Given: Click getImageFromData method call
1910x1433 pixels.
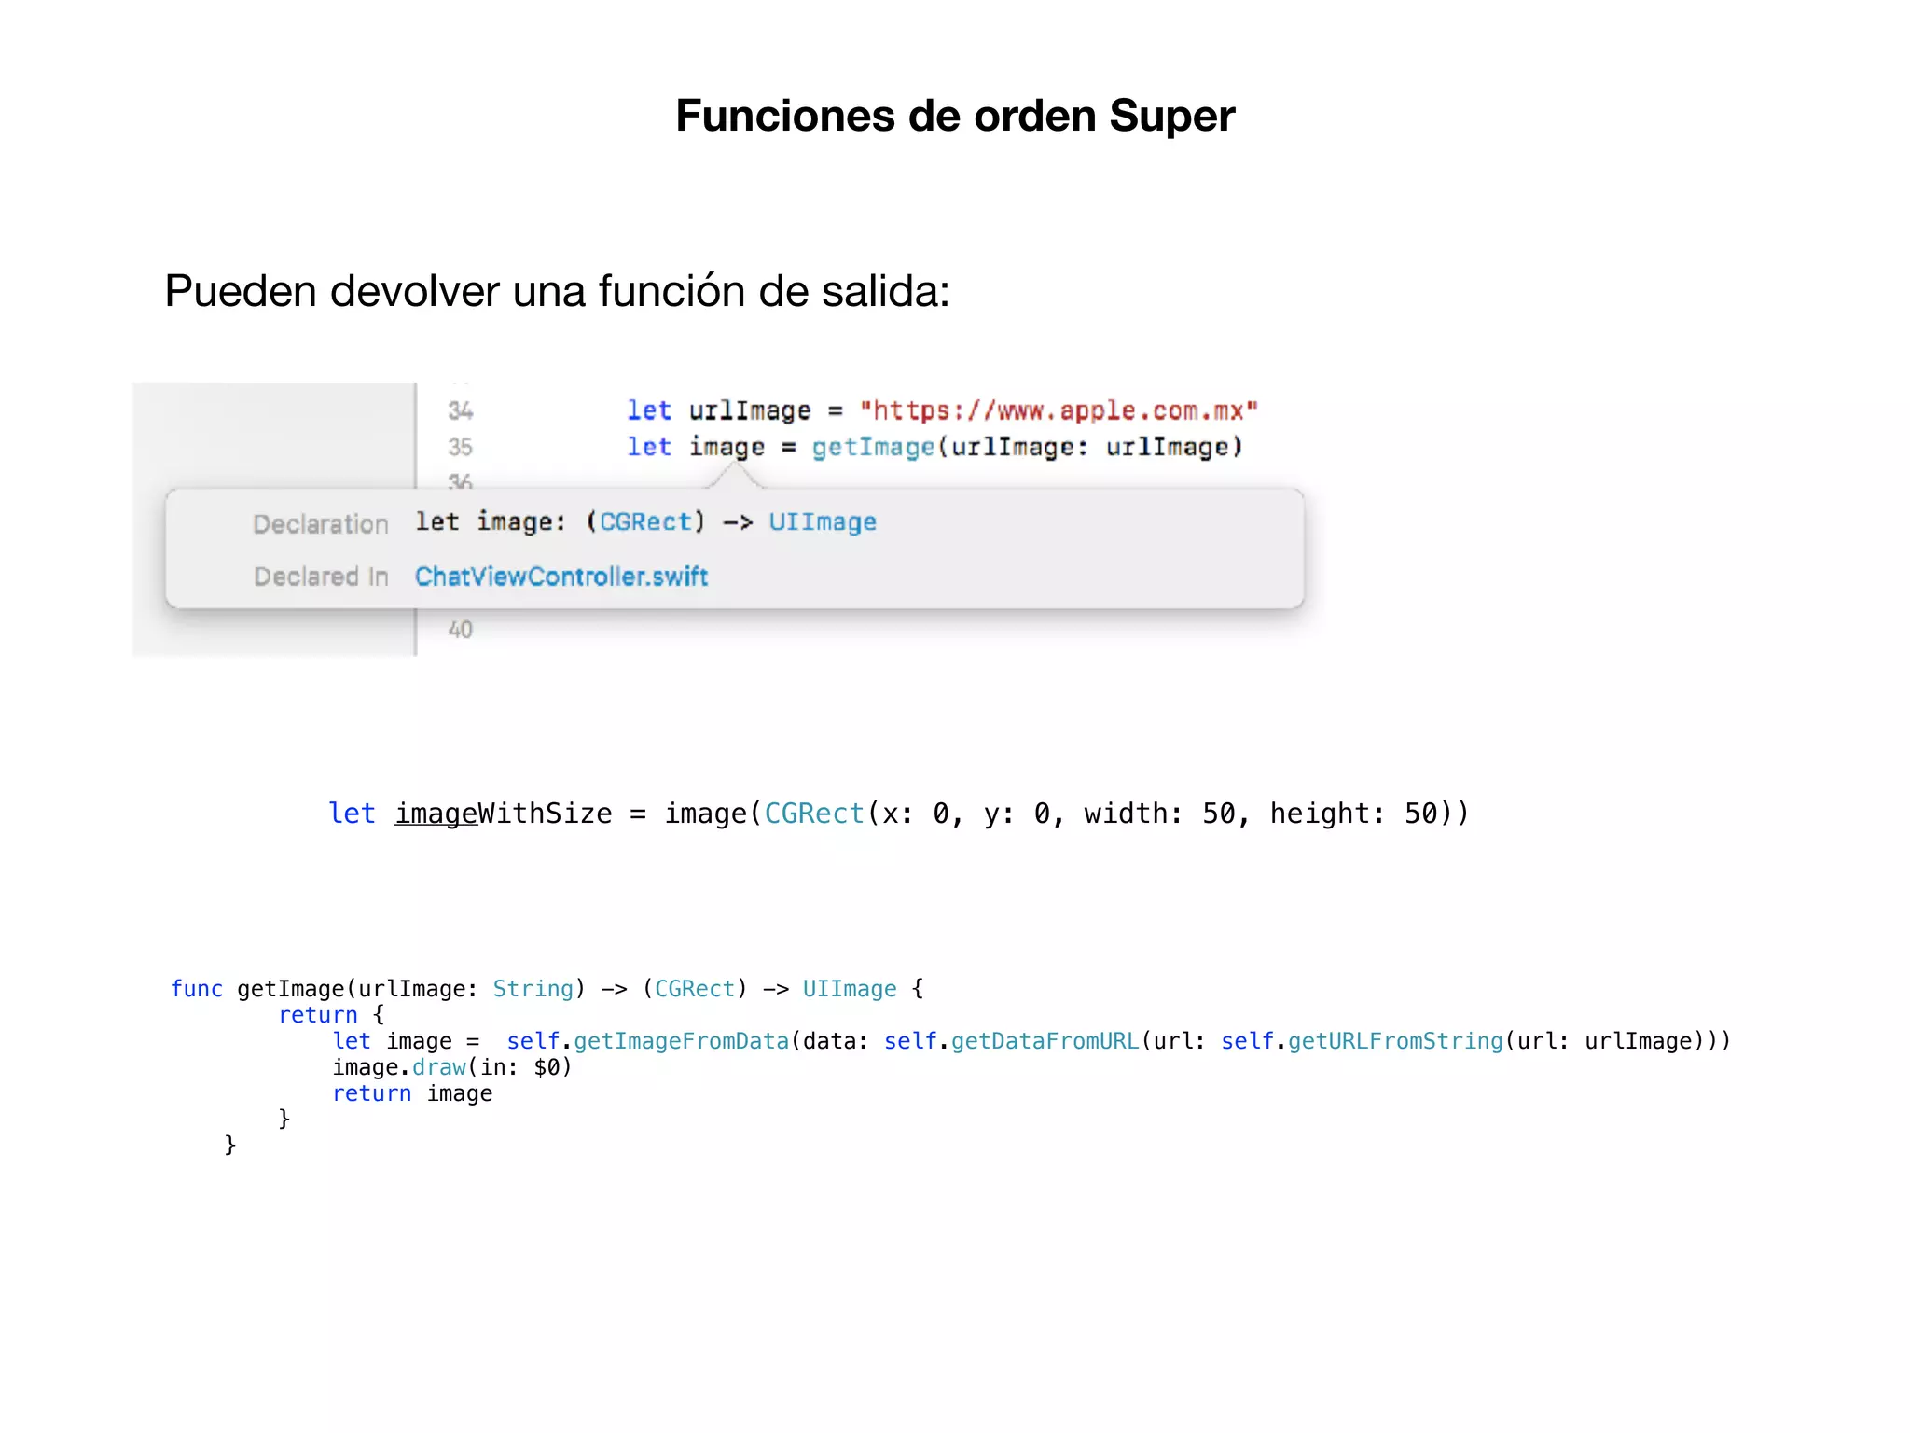Looking at the screenshot, I should (x=682, y=1041).
